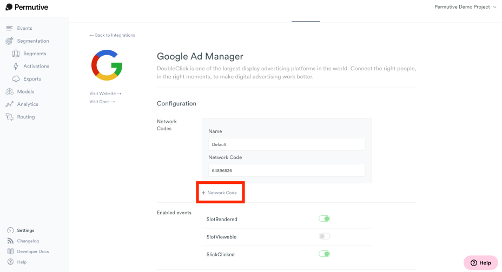Image resolution: width=502 pixels, height=272 pixels.
Task: Add a new Network Code
Action: tap(219, 193)
